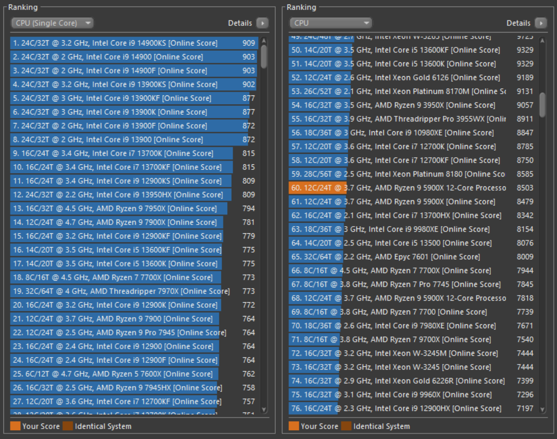Select row 54 AMD Ryzen 9 3950X
Screen dimensions: 557x439
point(413,105)
